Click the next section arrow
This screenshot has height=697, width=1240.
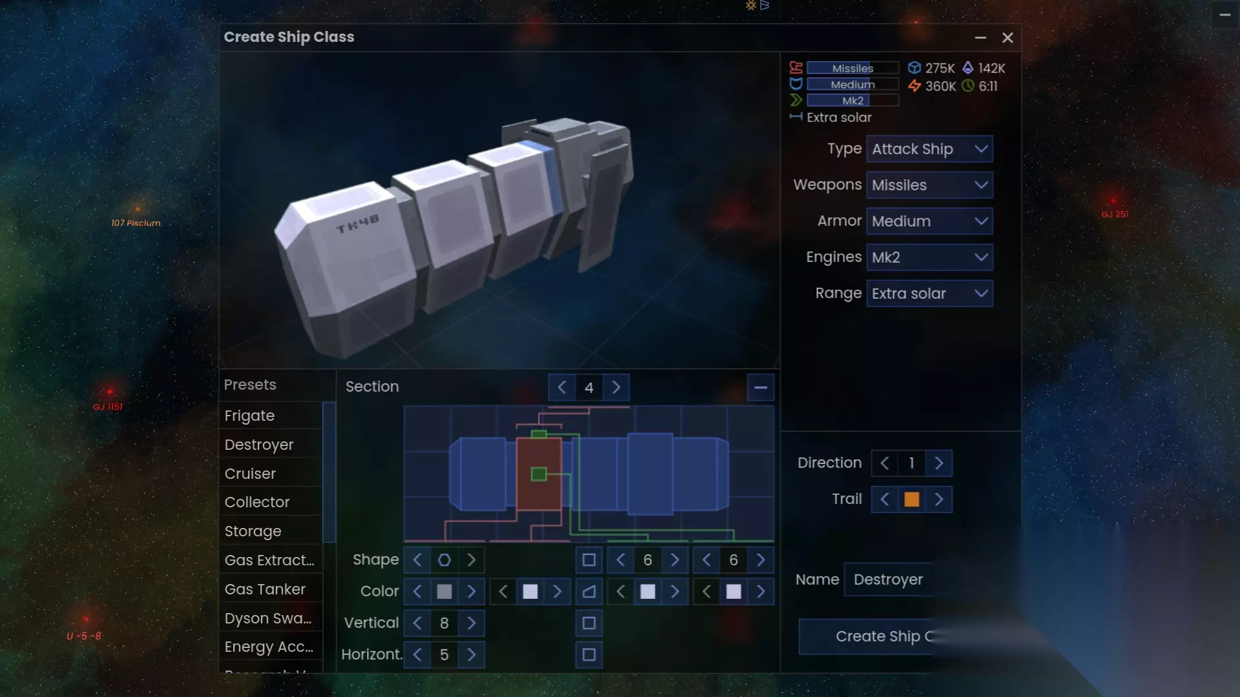[x=616, y=387]
